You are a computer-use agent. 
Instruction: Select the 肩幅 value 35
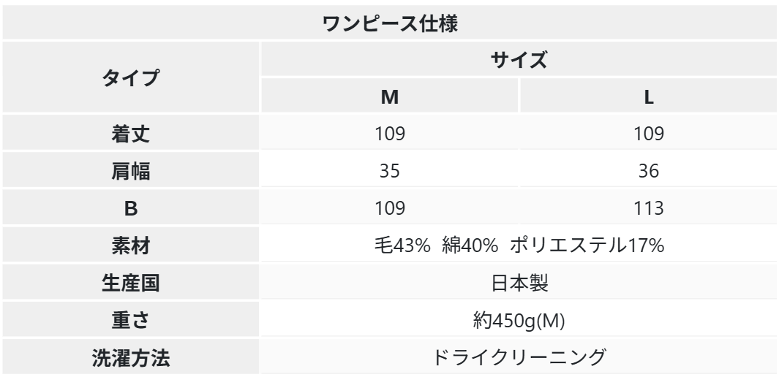pos(390,171)
